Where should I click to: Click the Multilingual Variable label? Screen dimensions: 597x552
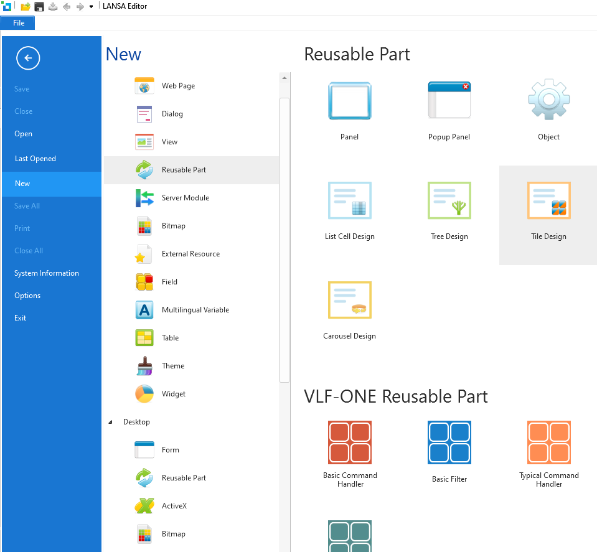195,309
